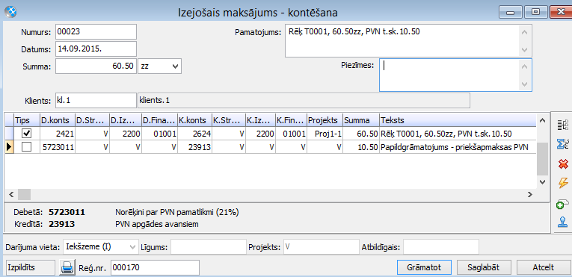
Task: Click the Pamatojums box scroll down arrow
Action: (x=525, y=49)
